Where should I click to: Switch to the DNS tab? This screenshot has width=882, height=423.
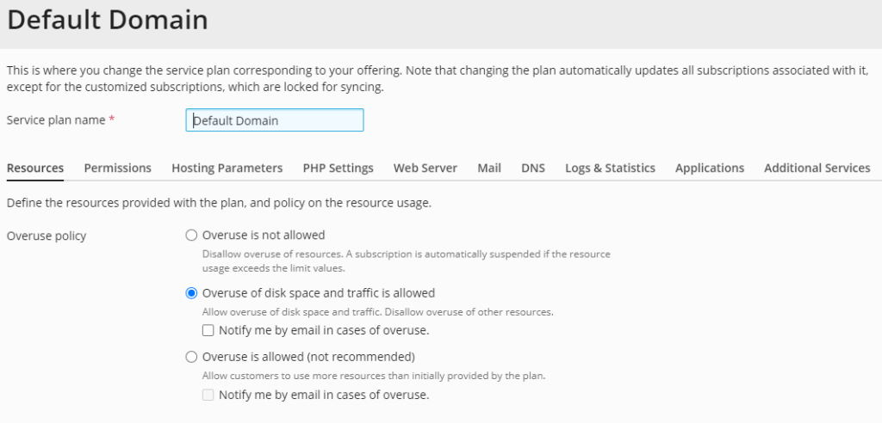click(532, 168)
